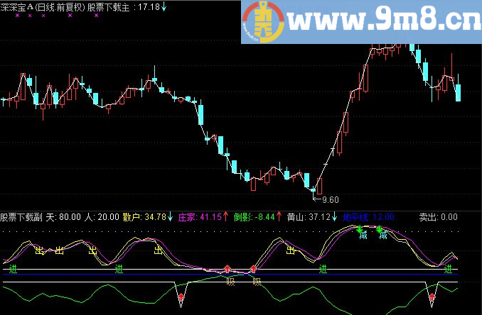The width and height of the screenshot is (482, 315).
Task: Select the rightmost green 进 signal marker
Action: coord(448,270)
